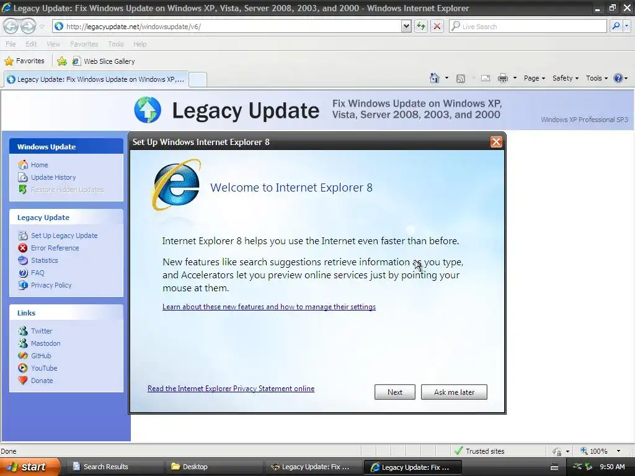This screenshot has height=476, width=635.
Task: Open the GitHub link
Action: (x=41, y=356)
